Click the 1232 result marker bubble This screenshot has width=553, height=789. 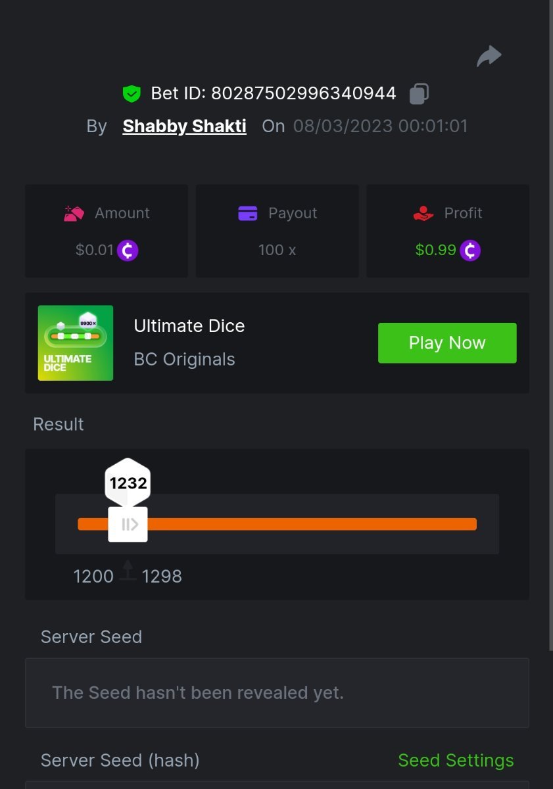coord(128,483)
